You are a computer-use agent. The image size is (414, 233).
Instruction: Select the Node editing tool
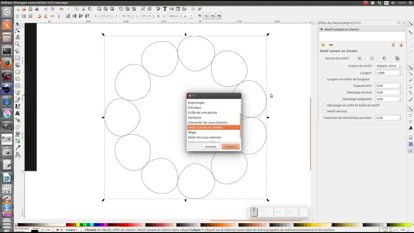tap(18, 30)
